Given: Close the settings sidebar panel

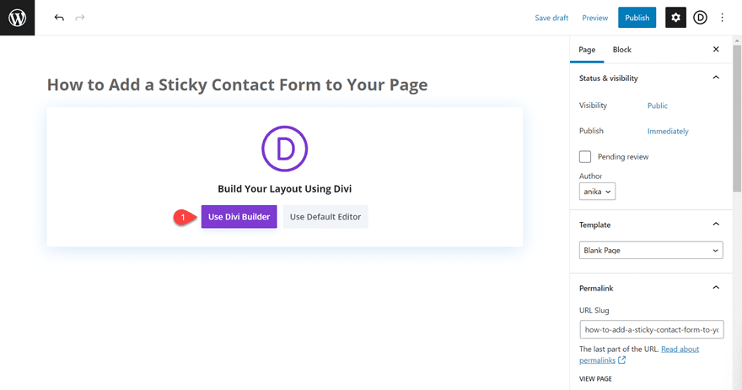Looking at the screenshot, I should [716, 49].
